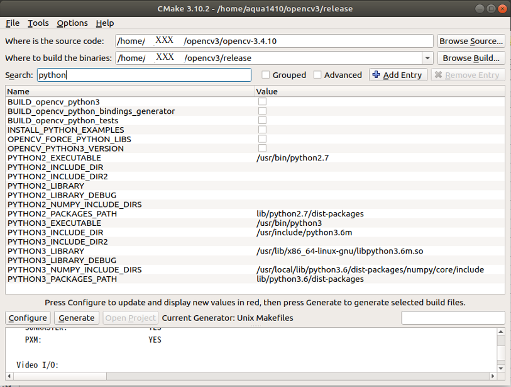
Task: Click the empty progress bar beside Current Generator
Action: 453,318
